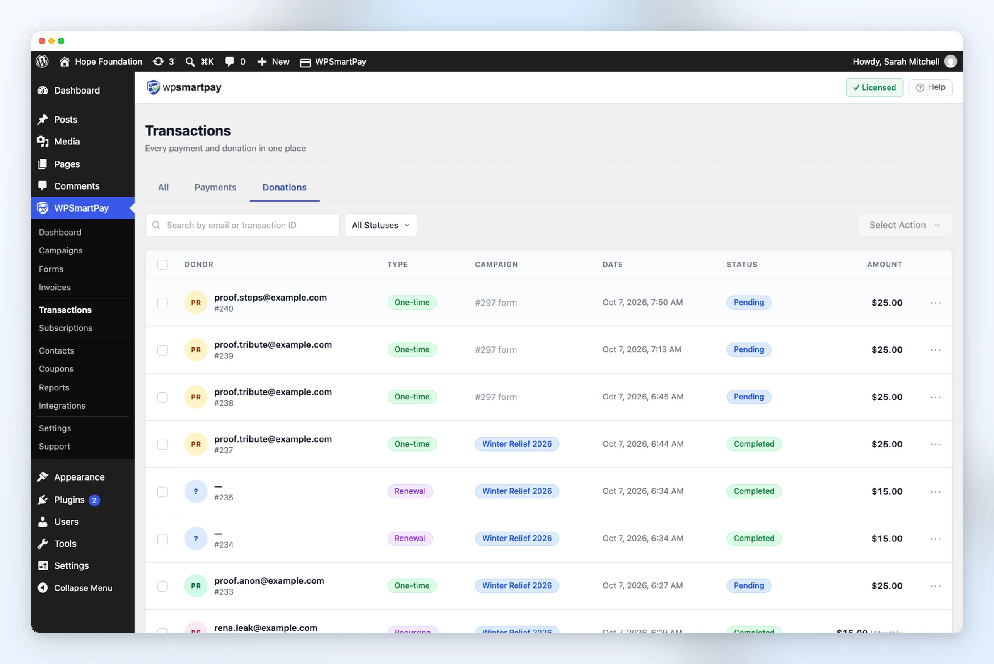Open the Appearance brush icon
This screenshot has height=664, width=994.
pyautogui.click(x=43, y=477)
